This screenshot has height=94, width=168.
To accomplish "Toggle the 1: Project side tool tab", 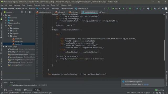I will 1,16.
